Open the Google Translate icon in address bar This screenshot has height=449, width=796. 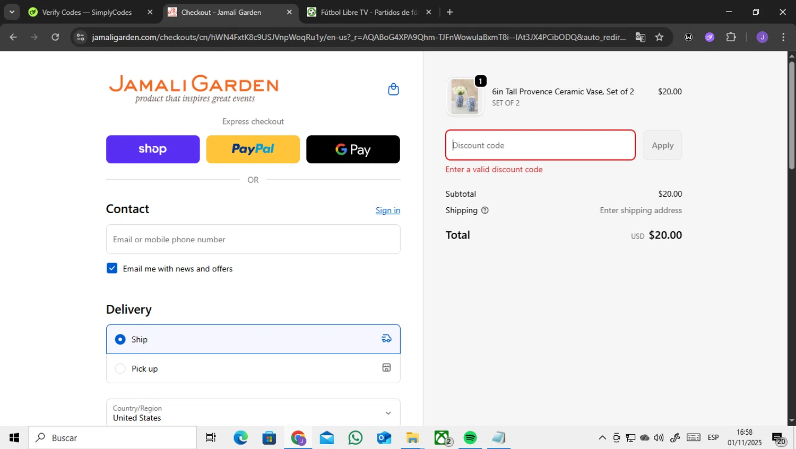coord(641,37)
